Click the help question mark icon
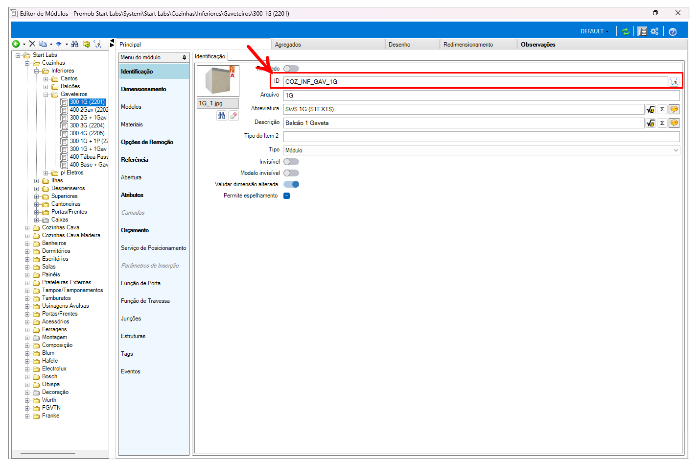This screenshot has width=699, height=467. 673,32
